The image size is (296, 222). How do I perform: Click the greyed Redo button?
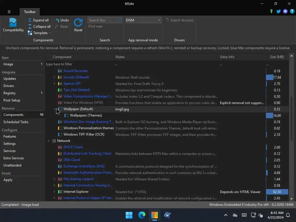(x=62, y=26)
